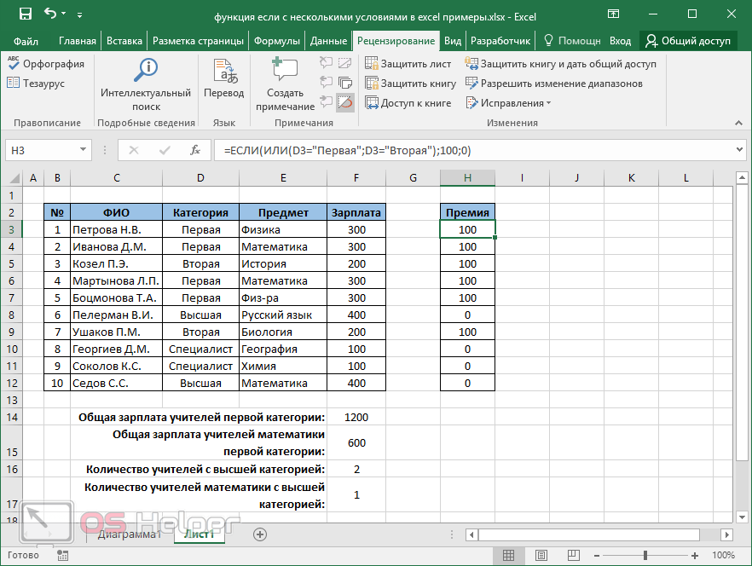
Task: Switch to the Диаграмма1 sheet tab
Action: coord(130,534)
